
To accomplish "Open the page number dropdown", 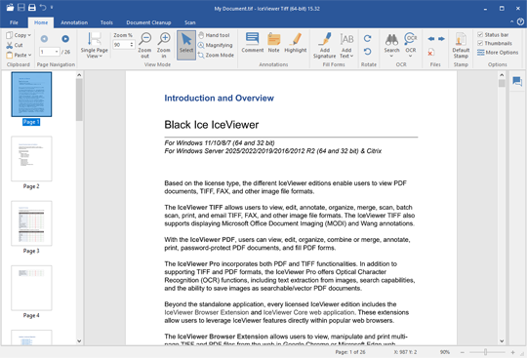I will pyautogui.click(x=57, y=52).
